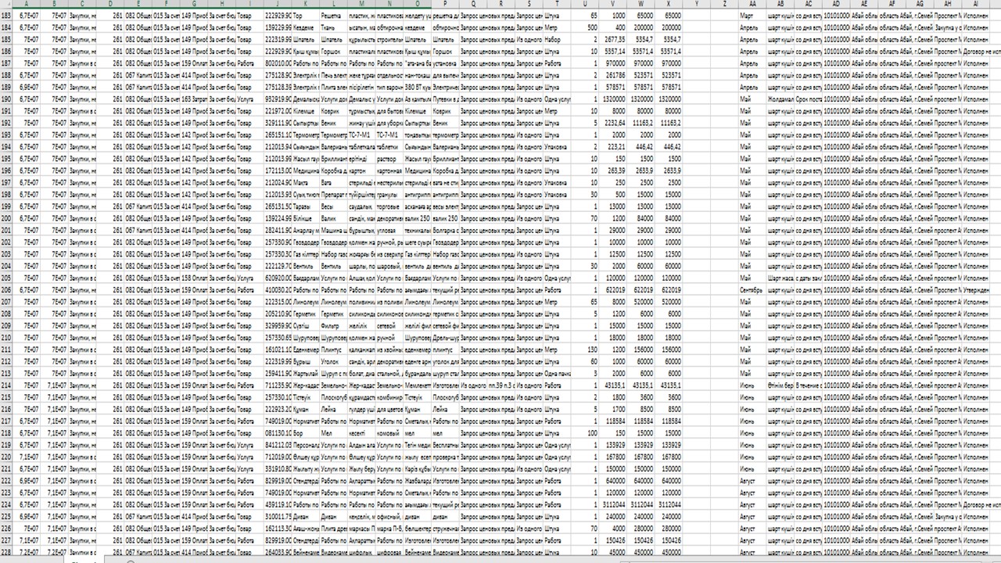
Task: Select column AA header
Action: pos(752,4)
